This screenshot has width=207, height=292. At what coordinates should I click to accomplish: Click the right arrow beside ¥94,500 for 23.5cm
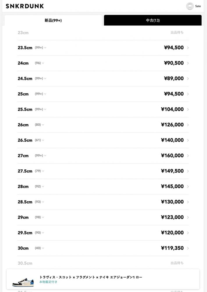[x=188, y=48]
